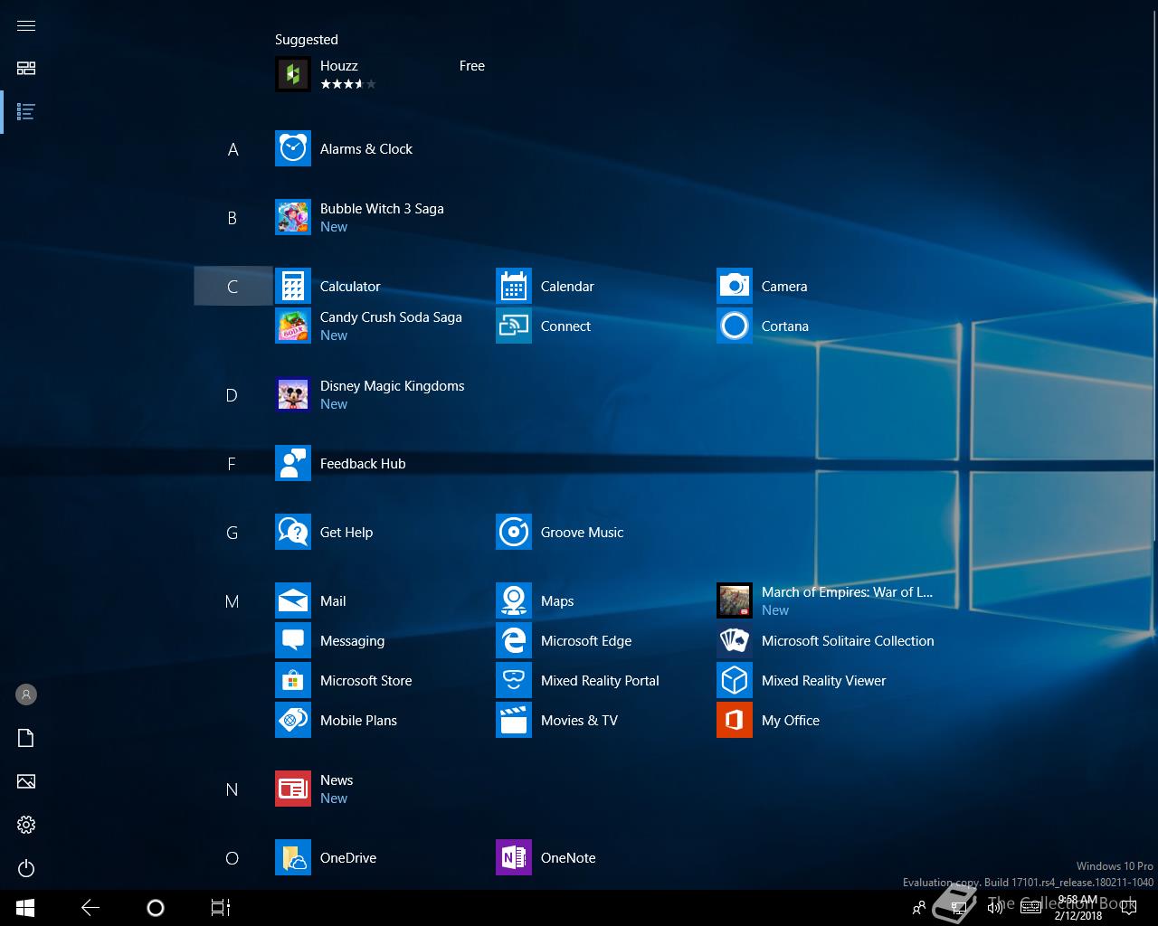Click the letter O group header
This screenshot has height=926, width=1158.
pos(233,858)
